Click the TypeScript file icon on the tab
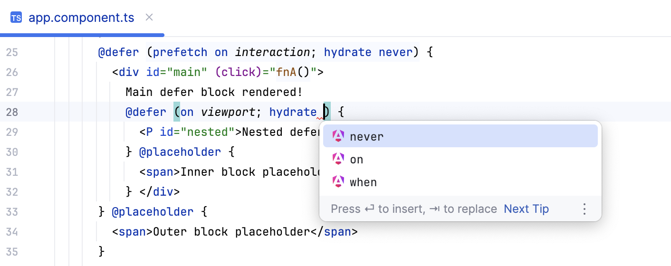The image size is (671, 266). coord(16,18)
